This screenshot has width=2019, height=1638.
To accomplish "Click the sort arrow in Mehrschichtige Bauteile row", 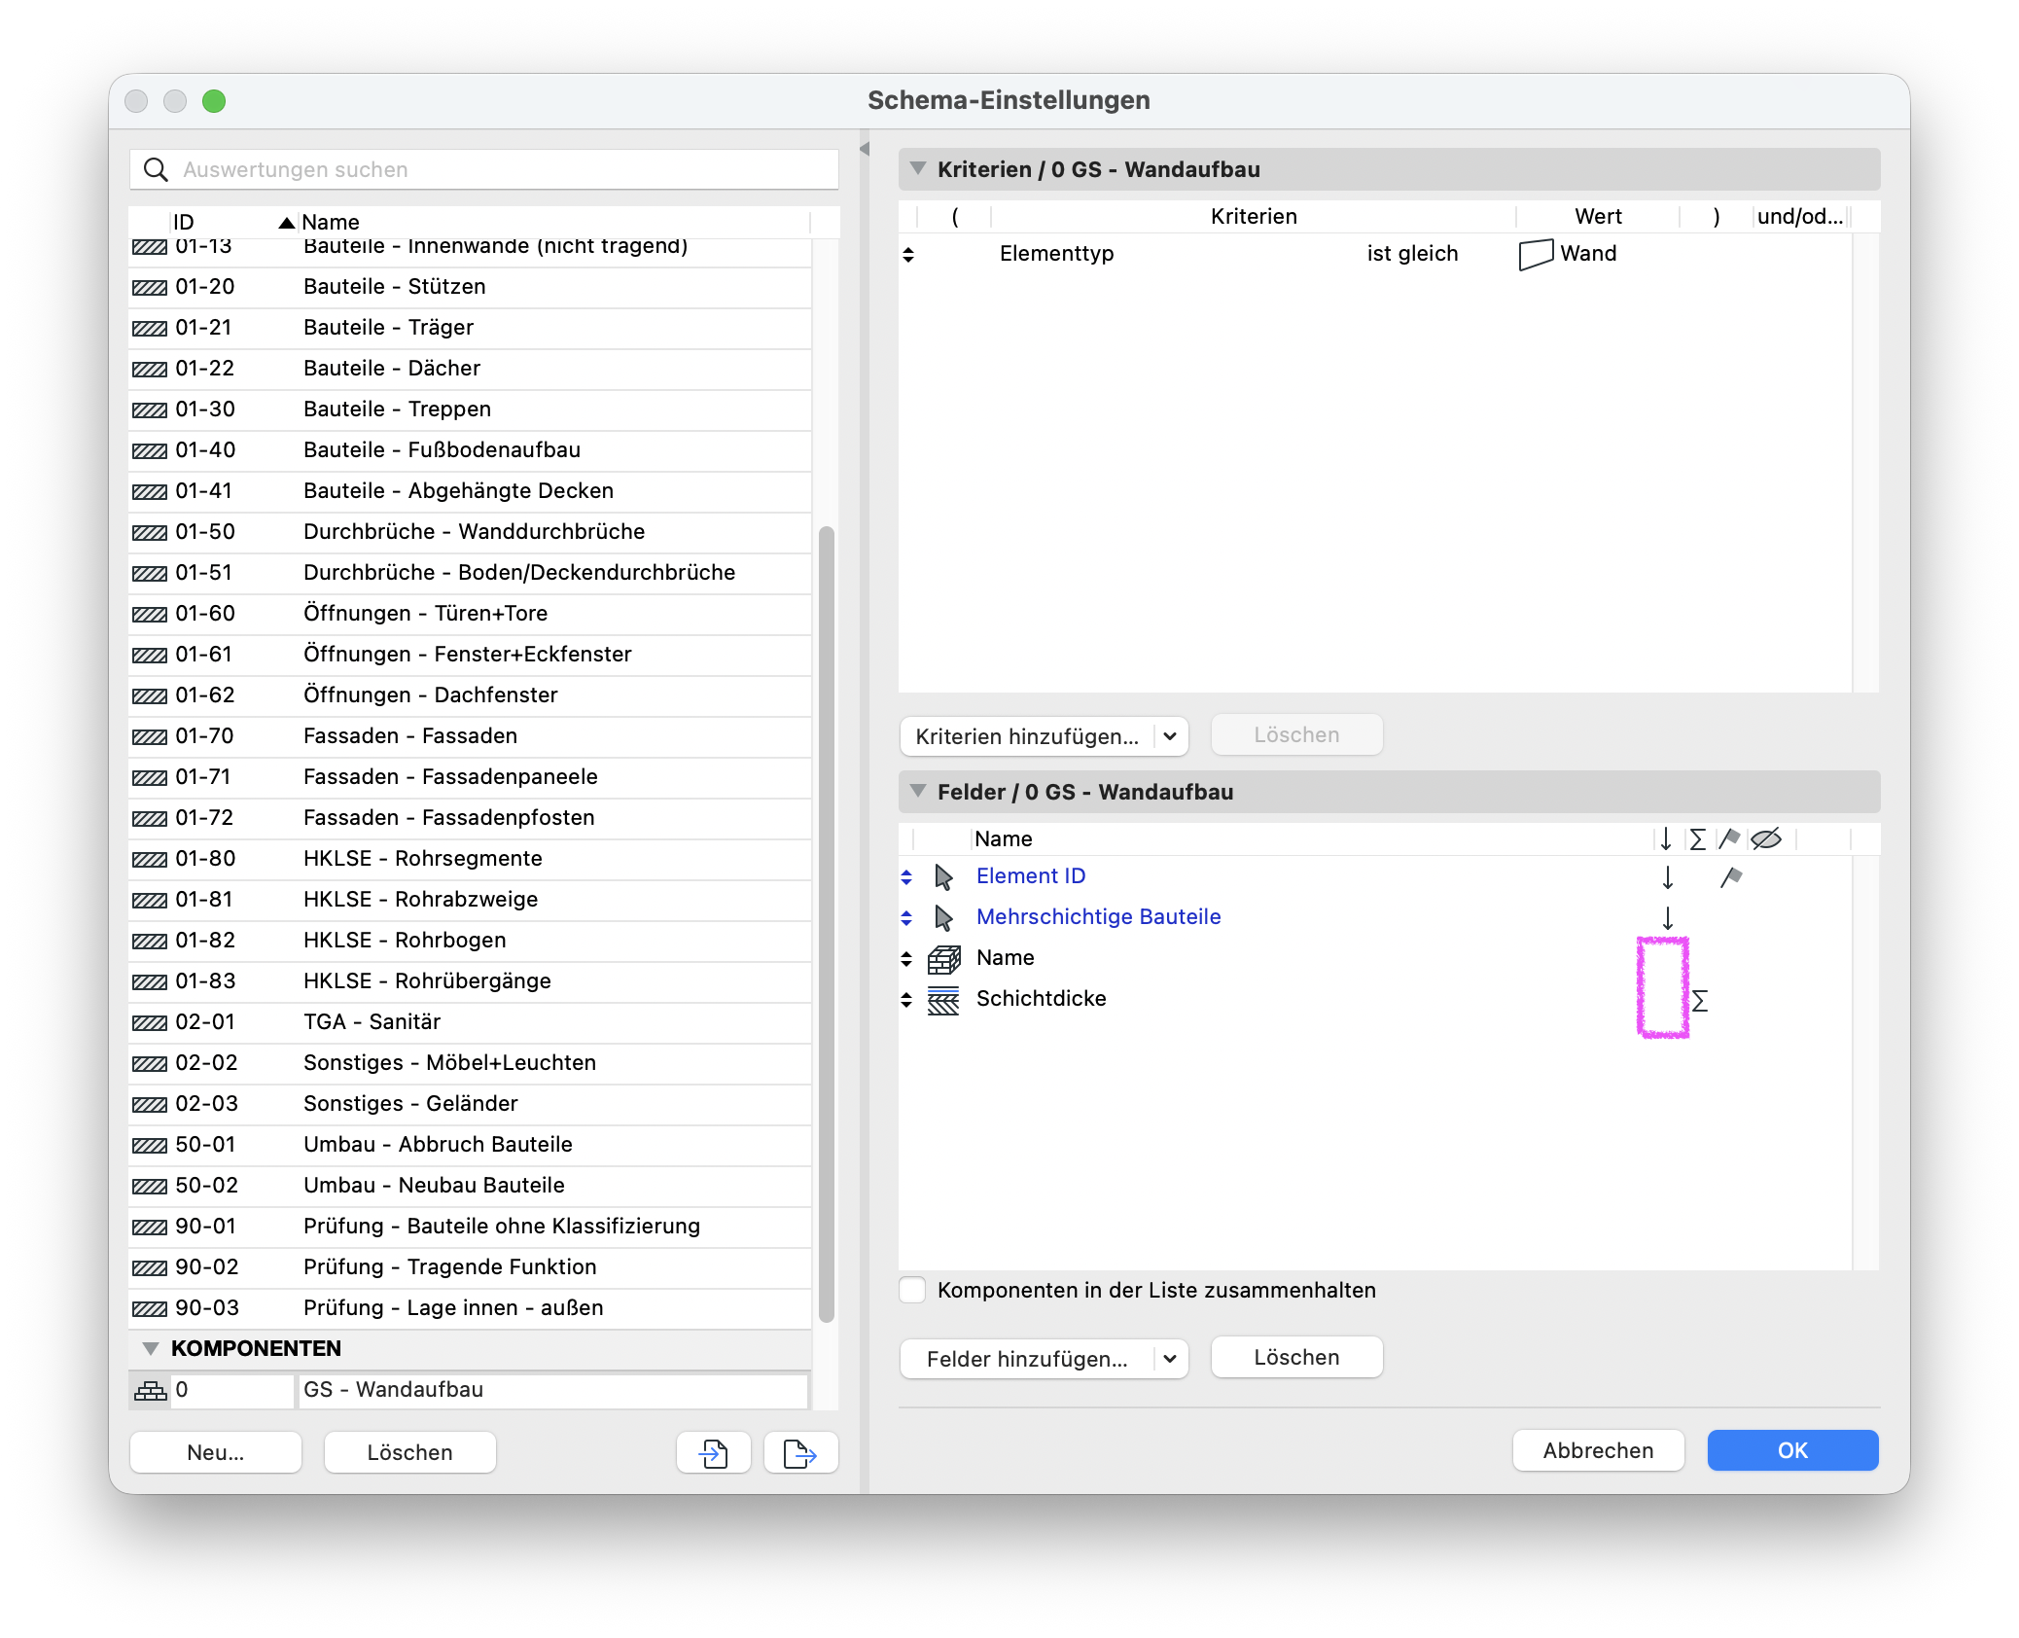I will 1668,918.
